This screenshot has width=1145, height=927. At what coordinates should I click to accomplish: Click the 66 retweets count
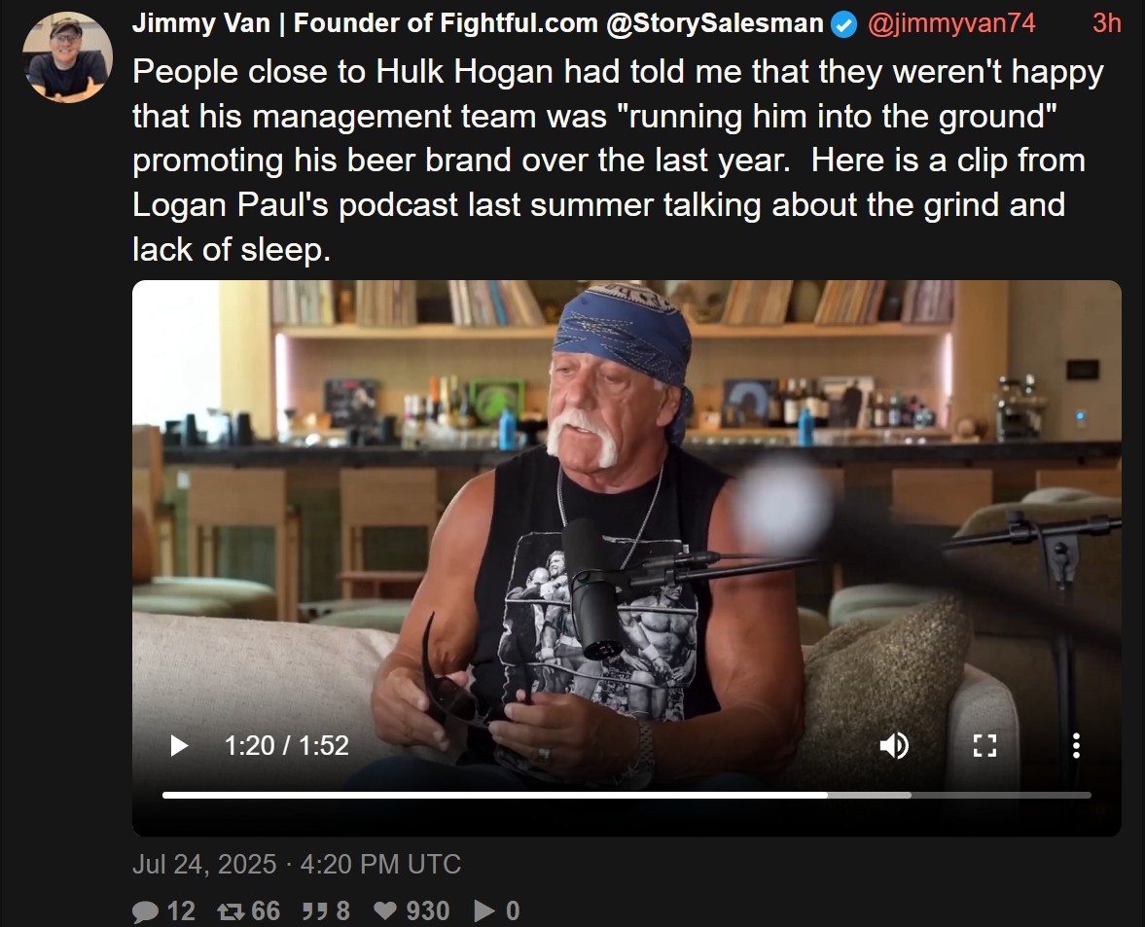pos(266,911)
